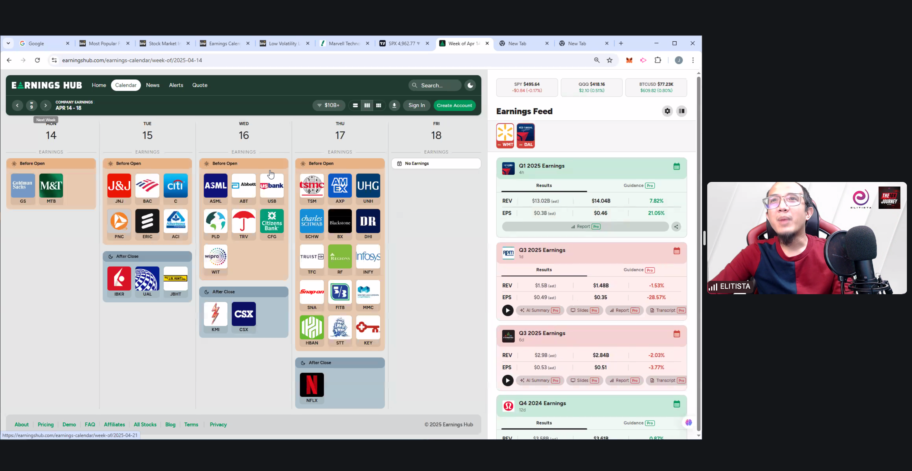This screenshot has width=912, height=471.
Task: Open Earnings Feed settings gear
Action: tap(667, 111)
